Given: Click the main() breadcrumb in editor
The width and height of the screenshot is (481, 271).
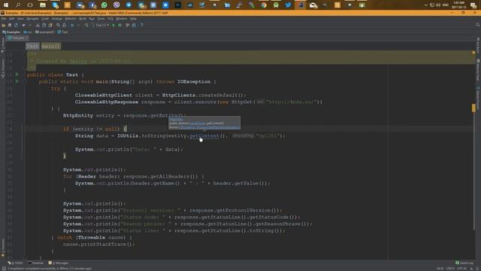Looking at the screenshot, I should point(51,46).
